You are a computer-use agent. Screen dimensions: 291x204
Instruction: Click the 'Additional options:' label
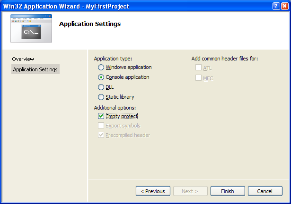click(x=115, y=108)
